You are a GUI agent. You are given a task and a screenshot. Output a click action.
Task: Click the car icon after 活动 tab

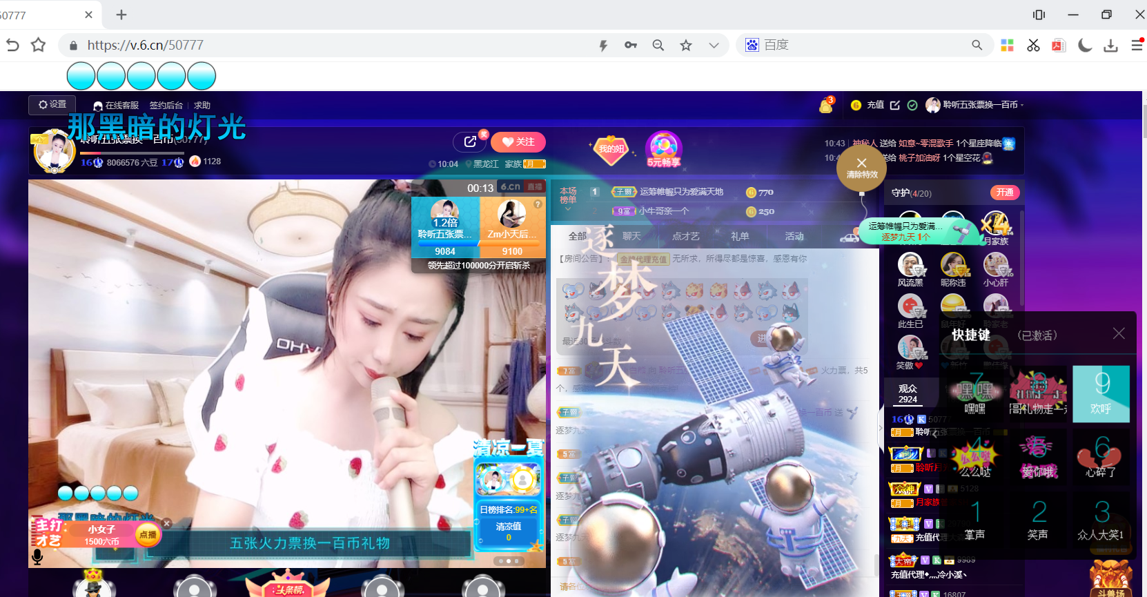click(x=850, y=237)
